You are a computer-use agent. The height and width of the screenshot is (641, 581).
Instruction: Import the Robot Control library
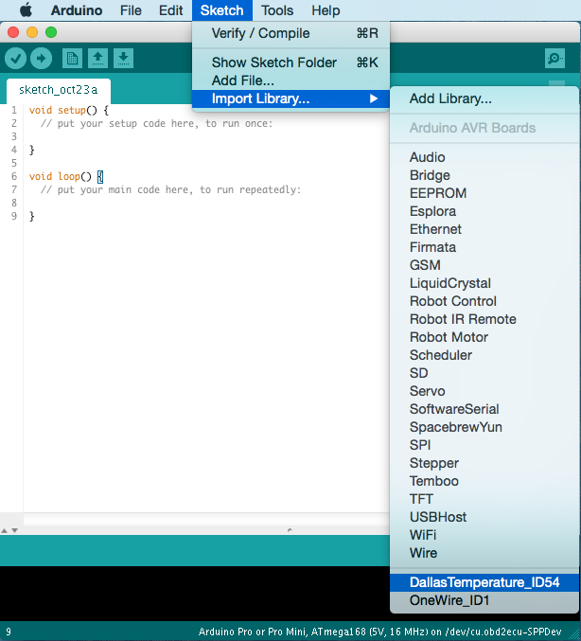click(x=484, y=301)
